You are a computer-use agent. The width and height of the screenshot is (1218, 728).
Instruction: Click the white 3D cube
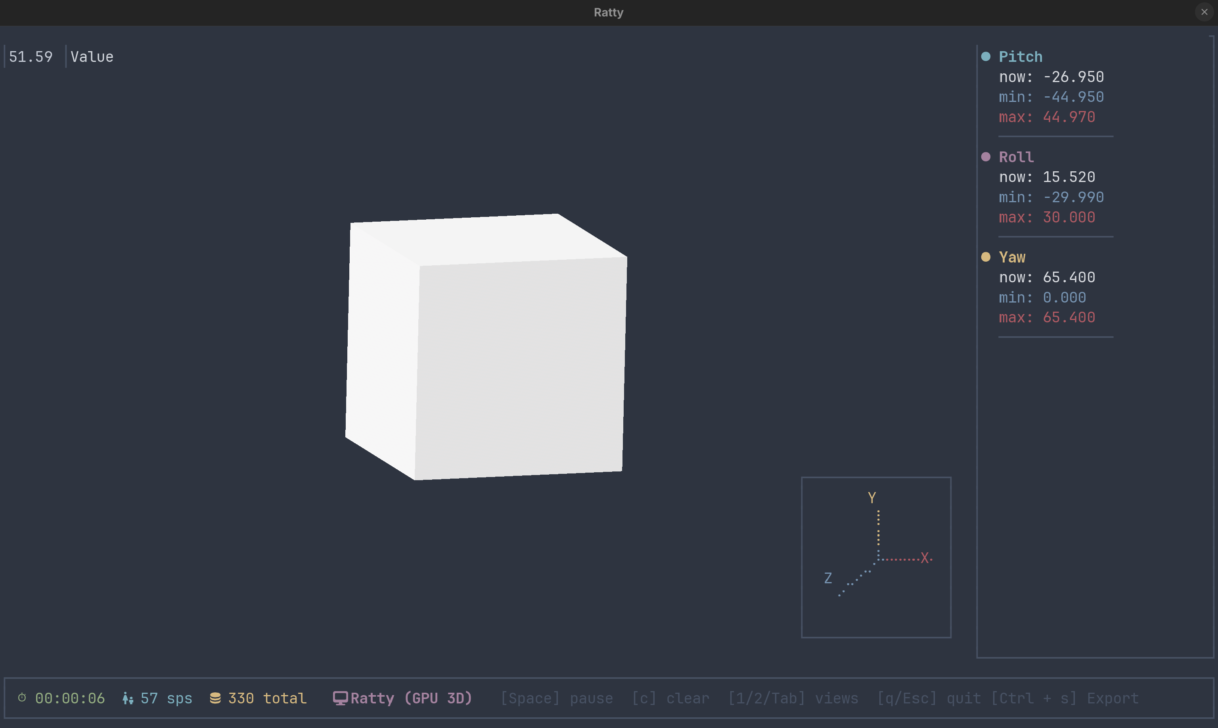pyautogui.click(x=486, y=346)
